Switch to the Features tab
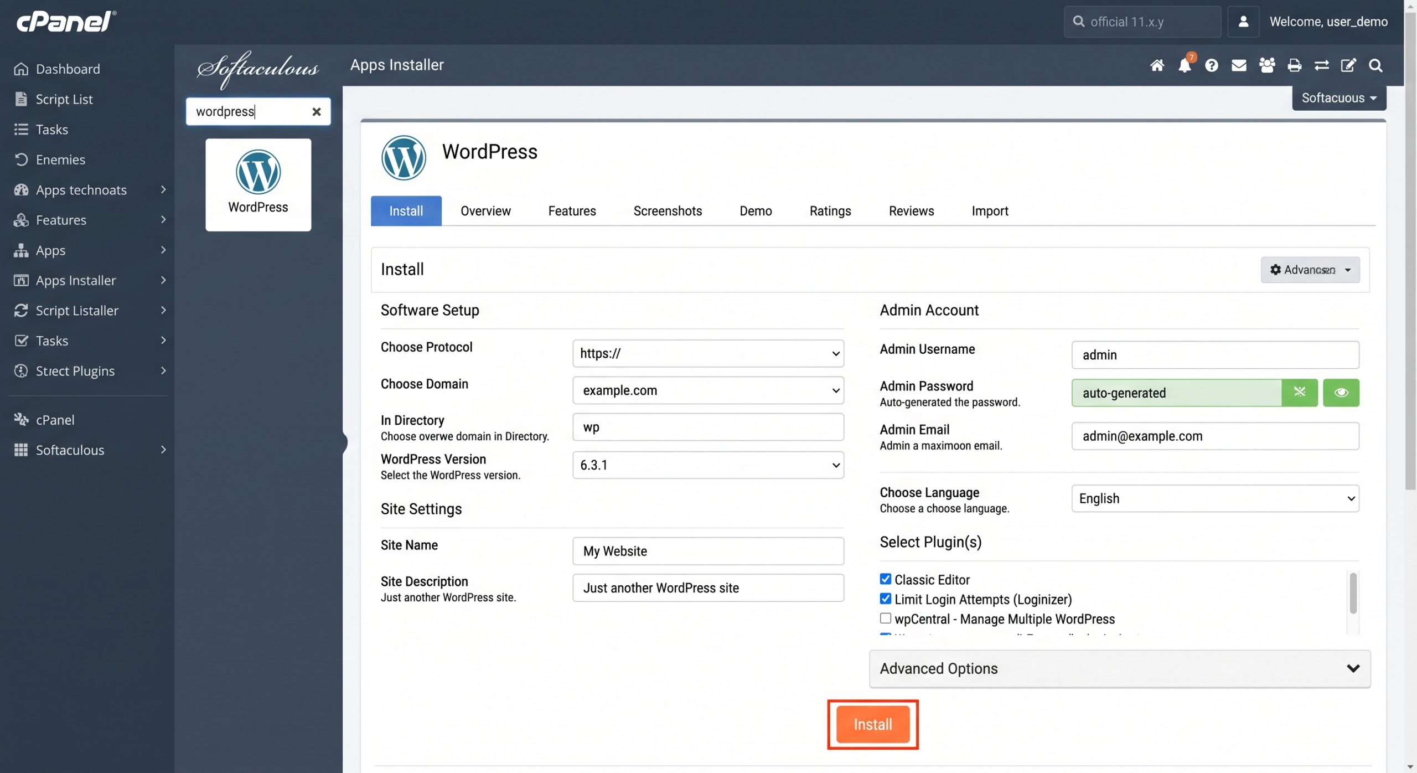Image resolution: width=1417 pixels, height=773 pixels. pyautogui.click(x=572, y=211)
